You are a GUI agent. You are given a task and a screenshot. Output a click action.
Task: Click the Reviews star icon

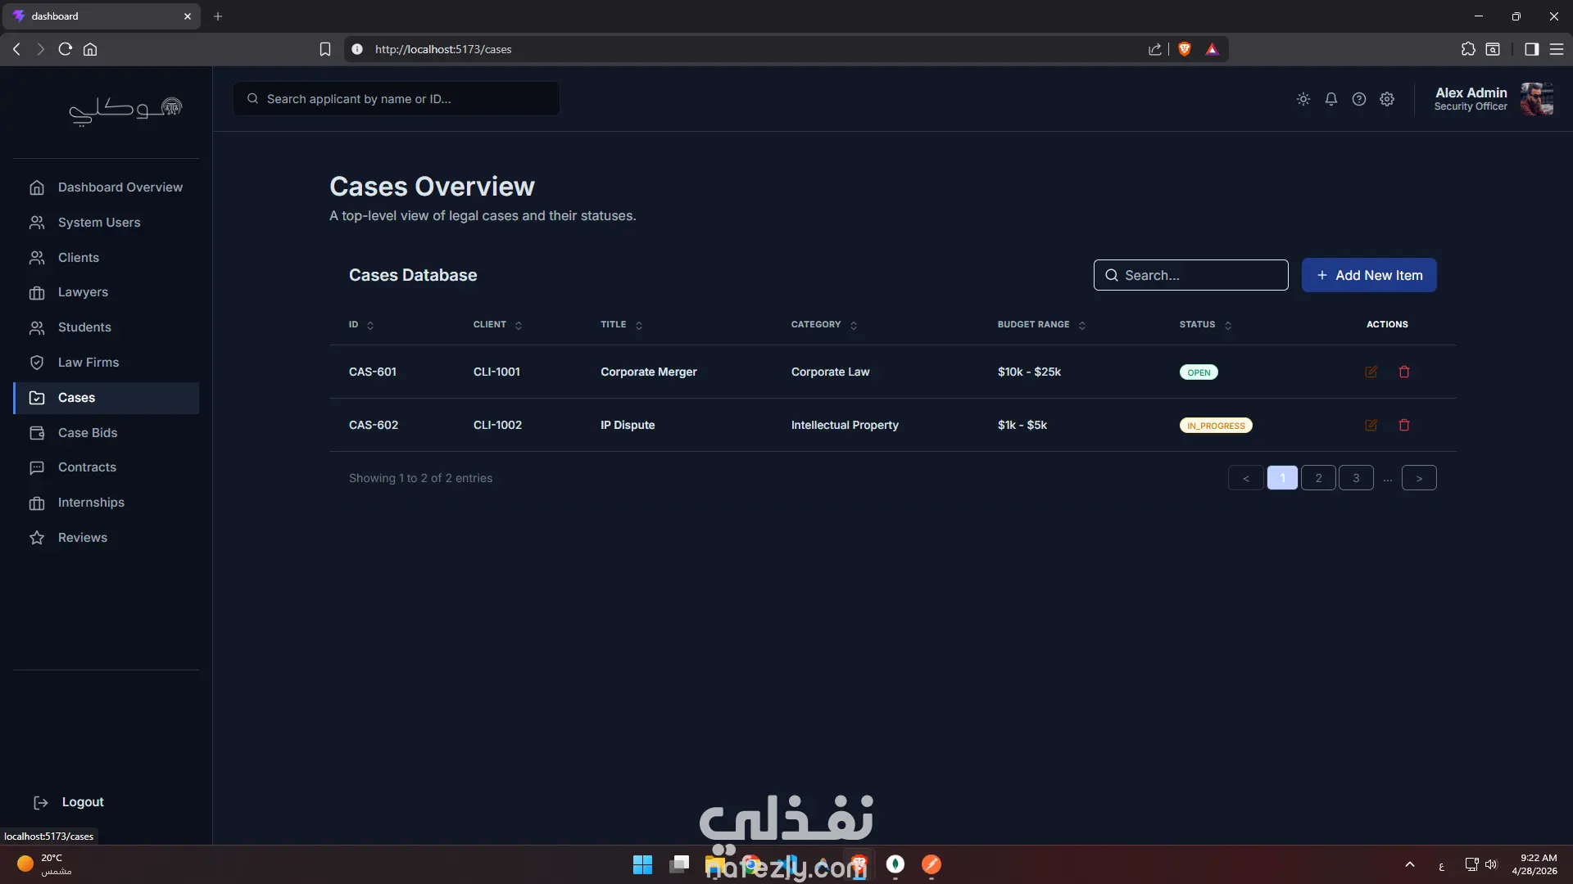click(37, 538)
